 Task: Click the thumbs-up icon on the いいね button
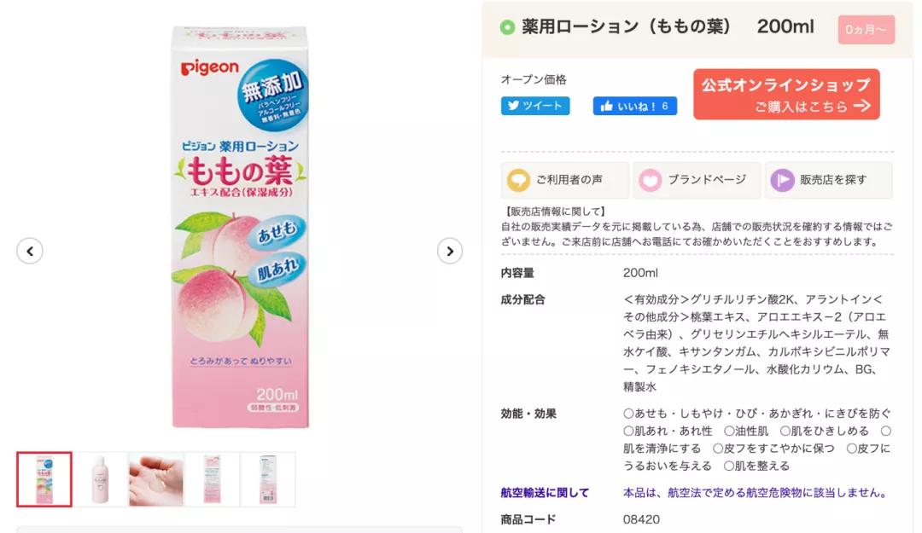pos(608,106)
